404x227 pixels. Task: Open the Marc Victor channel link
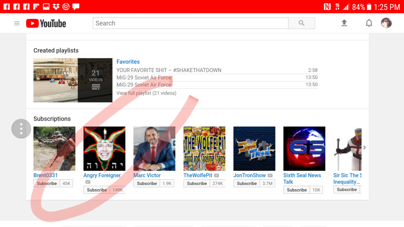147,175
